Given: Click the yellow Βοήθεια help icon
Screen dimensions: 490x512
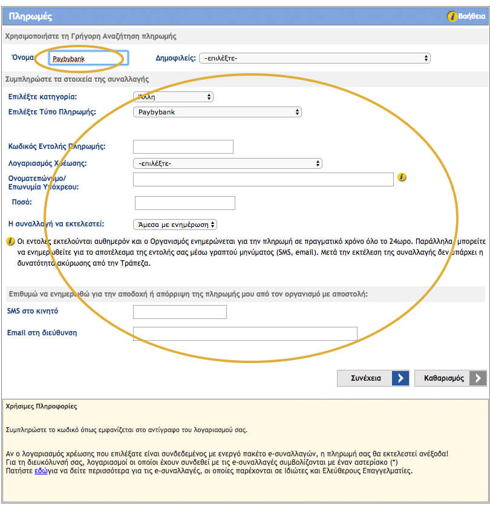Looking at the screenshot, I should (x=452, y=16).
